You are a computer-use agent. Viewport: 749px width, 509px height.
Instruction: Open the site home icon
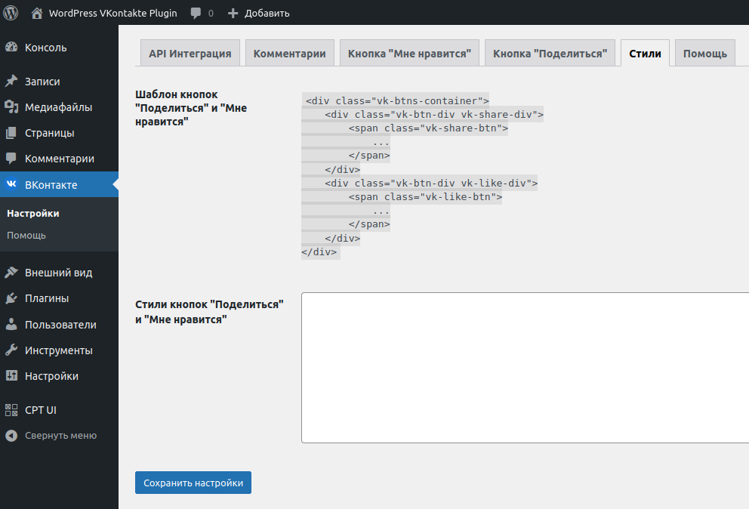37,13
